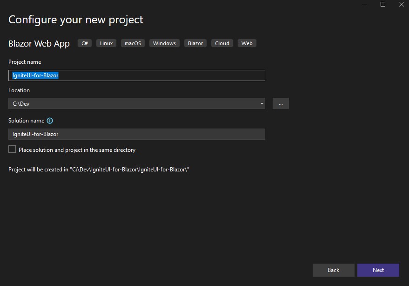Click the info icon beside Solution name
409x286 pixels.
pos(50,121)
